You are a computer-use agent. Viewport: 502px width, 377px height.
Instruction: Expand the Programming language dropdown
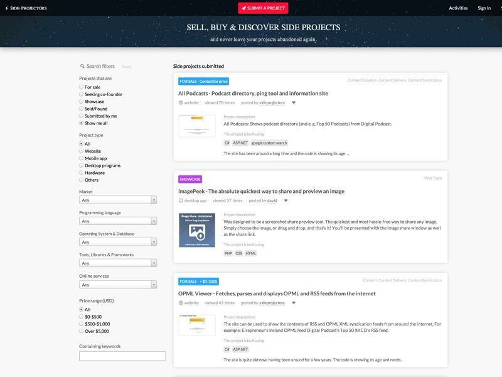118,221
